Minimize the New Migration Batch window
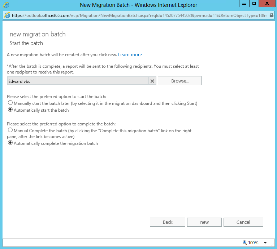Image resolution: width=277 pixels, height=249 pixels. tap(244, 4)
